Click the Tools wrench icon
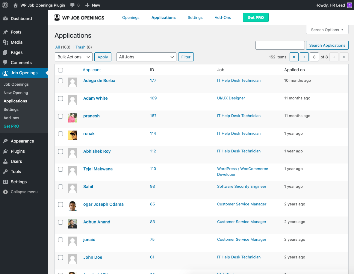 pyautogui.click(x=5, y=172)
